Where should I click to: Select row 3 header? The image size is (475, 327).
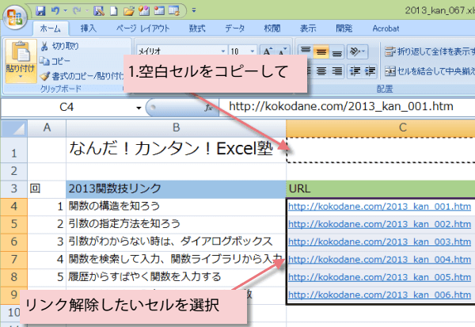click(14, 188)
